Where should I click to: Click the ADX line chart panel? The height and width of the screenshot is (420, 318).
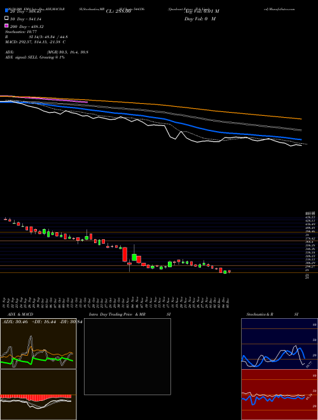38,344
